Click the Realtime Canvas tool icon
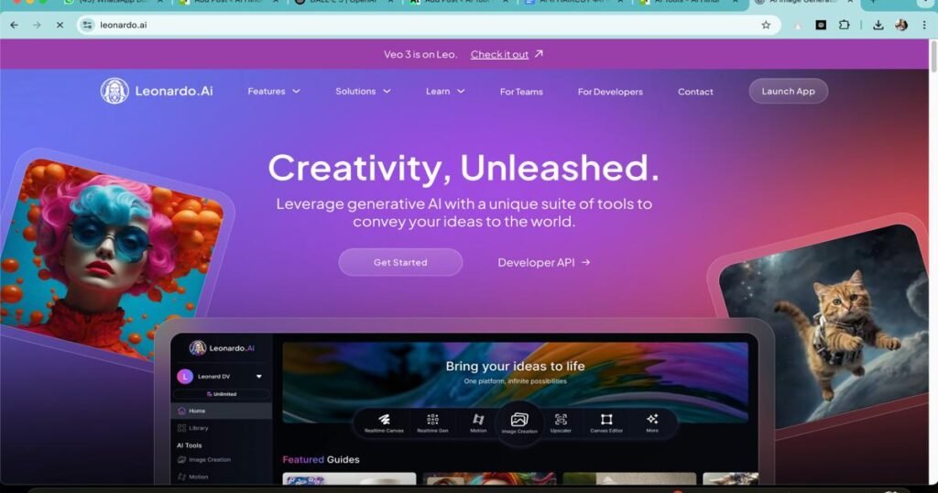The height and width of the screenshot is (493, 938). click(384, 421)
